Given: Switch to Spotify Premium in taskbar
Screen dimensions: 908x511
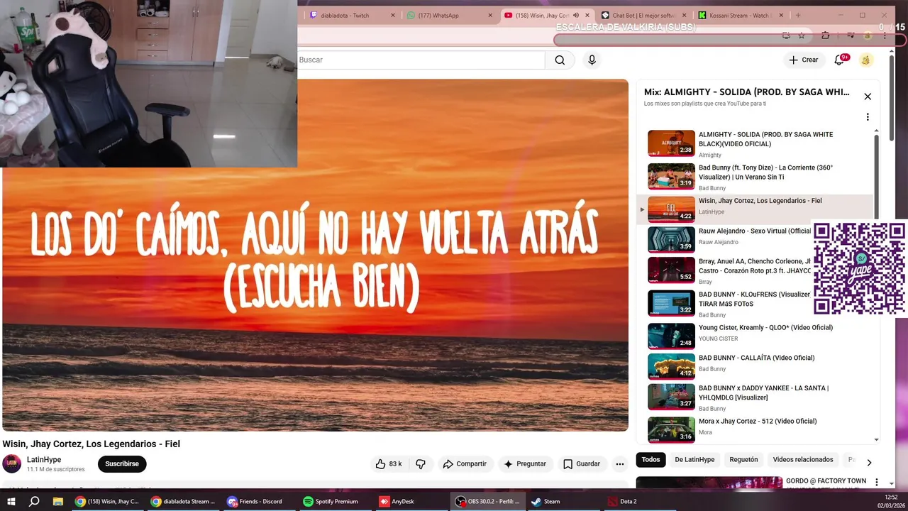Looking at the screenshot, I should [x=331, y=501].
